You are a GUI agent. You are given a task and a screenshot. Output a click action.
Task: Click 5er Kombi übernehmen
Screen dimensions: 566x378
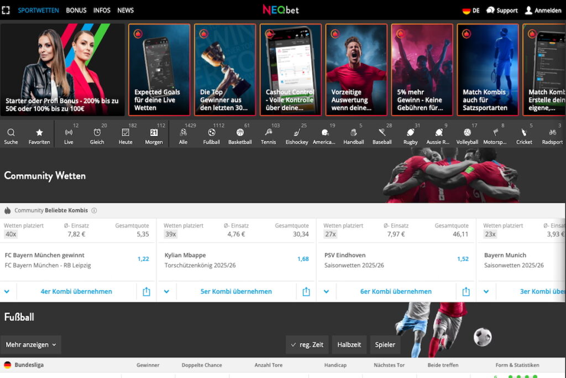coord(236,291)
